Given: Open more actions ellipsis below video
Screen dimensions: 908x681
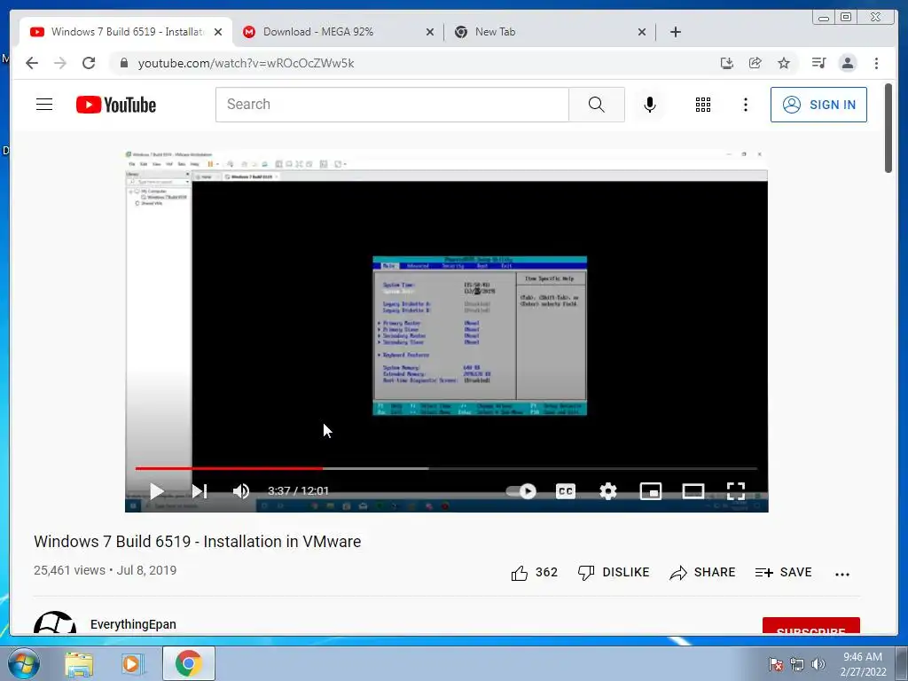Looking at the screenshot, I should click(842, 574).
